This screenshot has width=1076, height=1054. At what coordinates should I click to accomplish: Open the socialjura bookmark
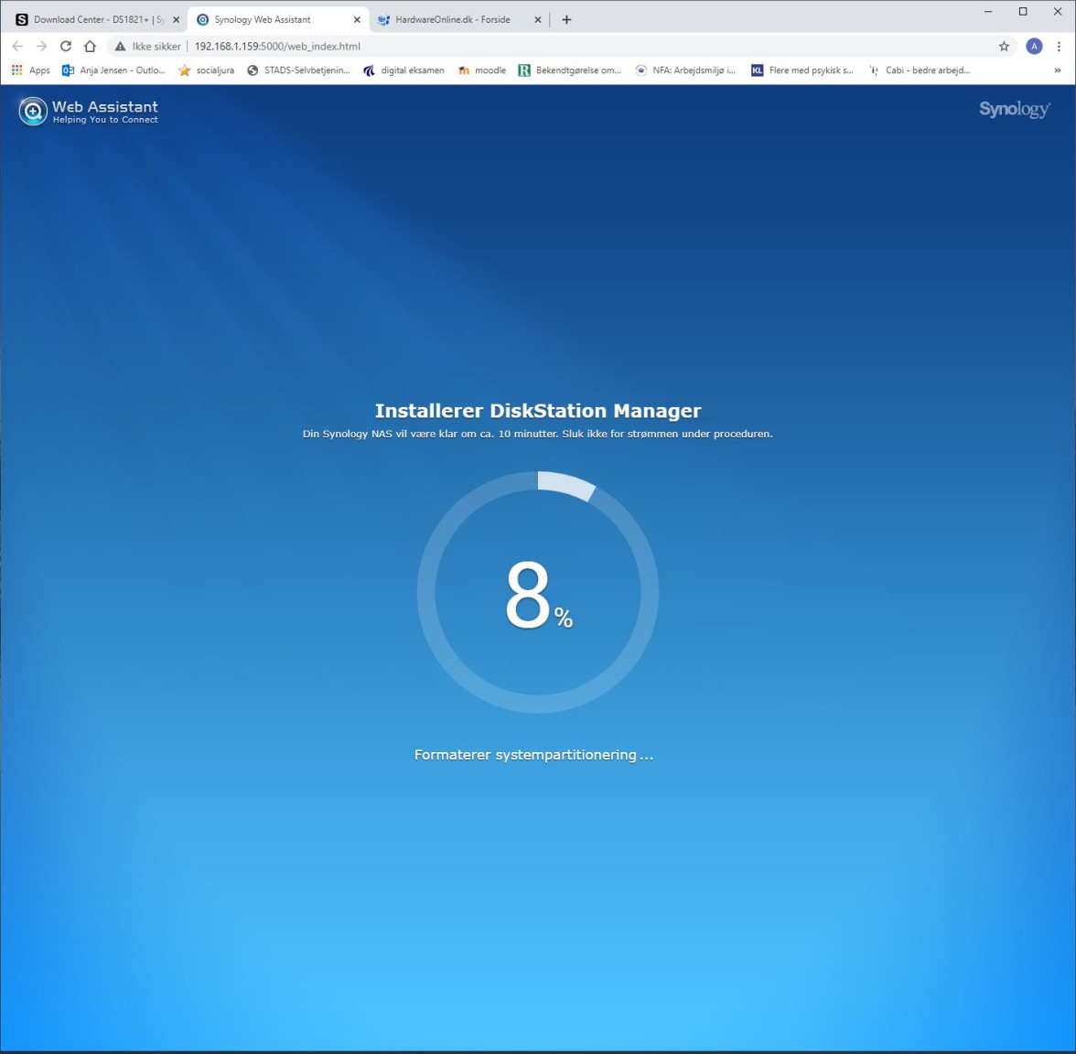[x=207, y=70]
